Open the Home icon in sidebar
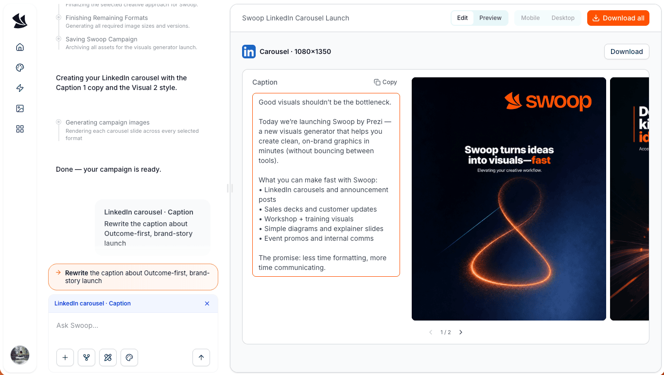 (x=20, y=47)
